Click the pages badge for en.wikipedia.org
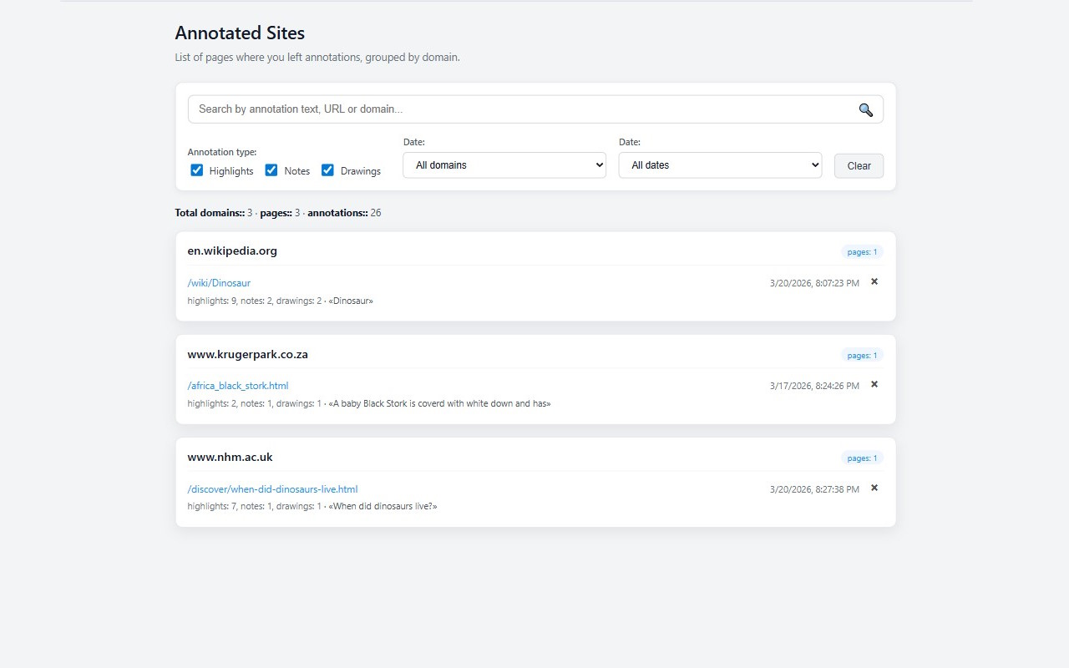1069x668 pixels. [862, 250]
